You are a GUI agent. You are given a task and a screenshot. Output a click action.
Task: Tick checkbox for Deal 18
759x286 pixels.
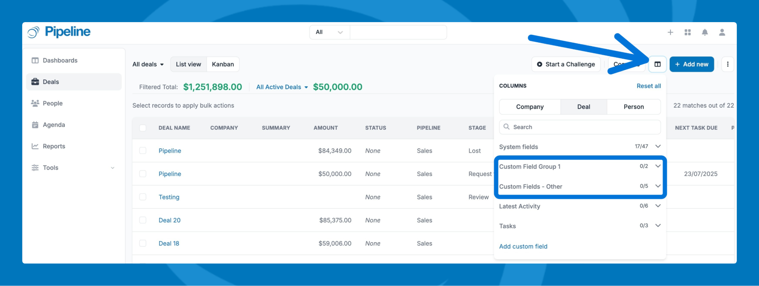click(x=143, y=243)
